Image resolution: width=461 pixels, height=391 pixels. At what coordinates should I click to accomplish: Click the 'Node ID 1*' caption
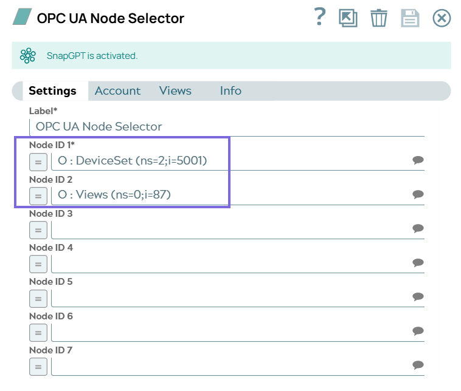click(52, 145)
